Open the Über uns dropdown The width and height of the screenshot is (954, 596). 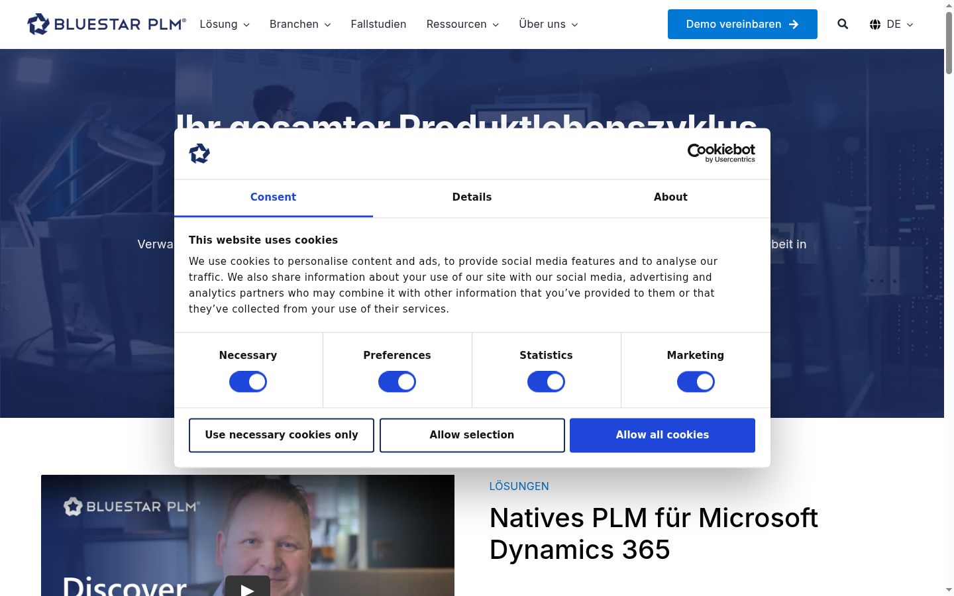coord(549,25)
